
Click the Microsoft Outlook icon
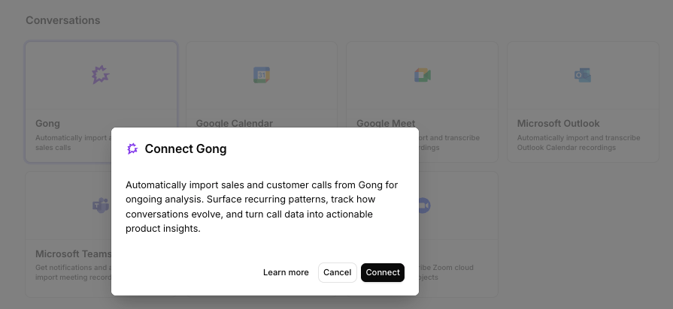click(x=583, y=75)
